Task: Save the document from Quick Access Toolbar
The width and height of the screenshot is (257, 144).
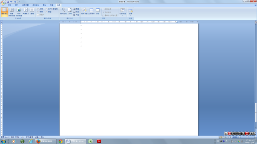Action: point(8,2)
